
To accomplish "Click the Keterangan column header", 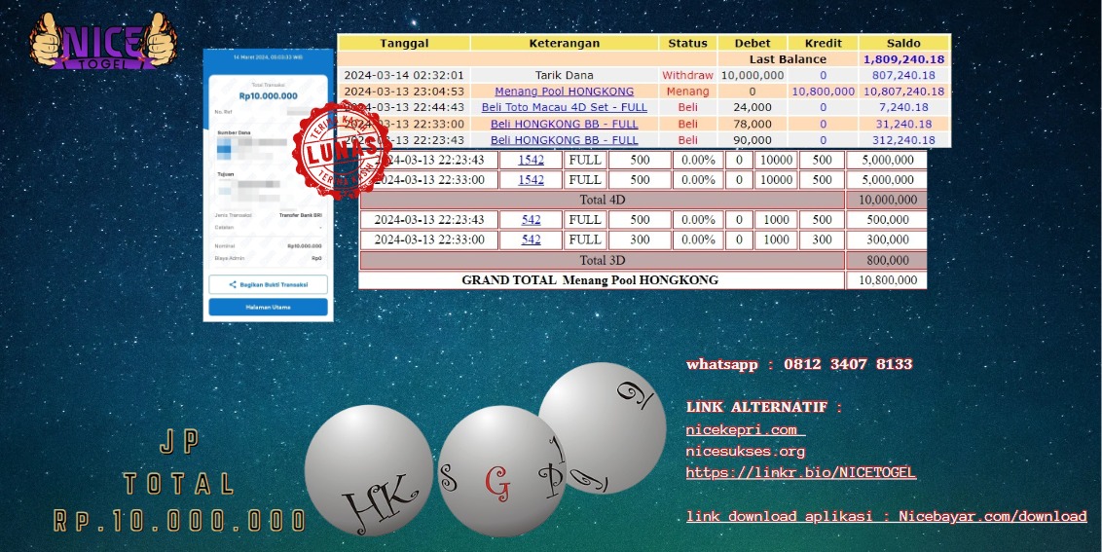I will point(564,43).
